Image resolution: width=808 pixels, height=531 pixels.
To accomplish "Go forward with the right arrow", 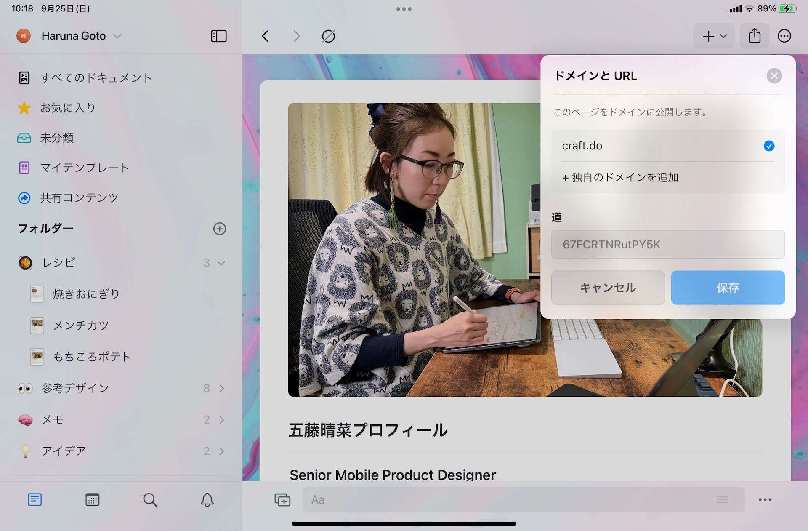I will click(x=297, y=36).
